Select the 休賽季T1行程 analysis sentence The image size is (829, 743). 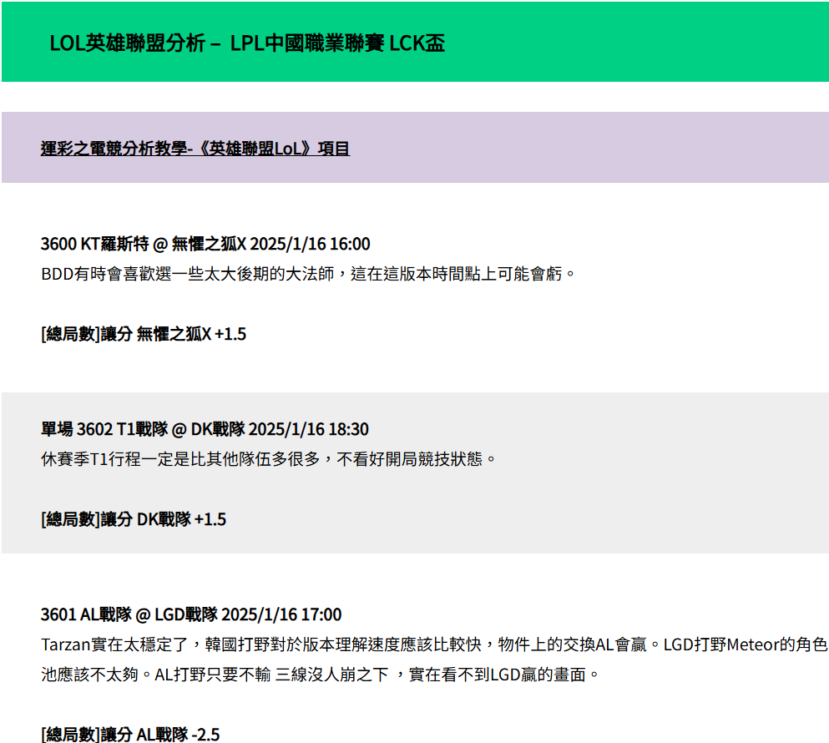pyautogui.click(x=269, y=459)
